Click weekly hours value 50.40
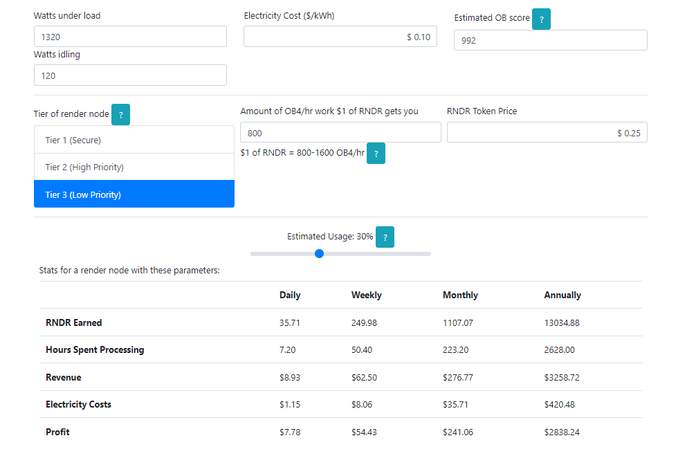Viewport: 687px width, 456px height. point(362,350)
